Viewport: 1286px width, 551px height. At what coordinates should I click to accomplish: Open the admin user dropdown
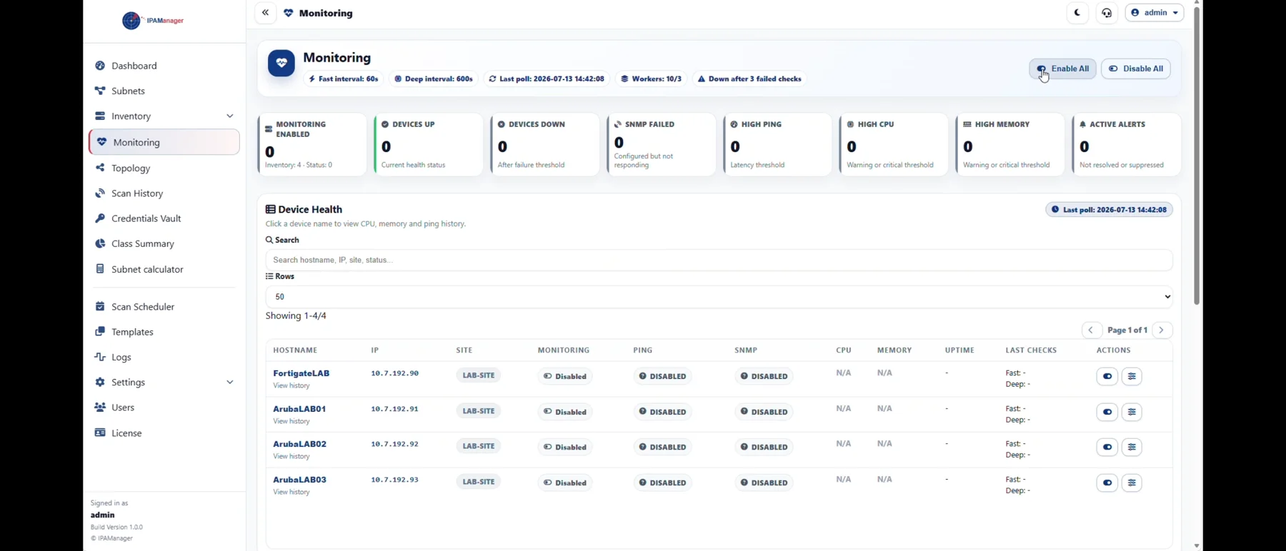(x=1155, y=13)
